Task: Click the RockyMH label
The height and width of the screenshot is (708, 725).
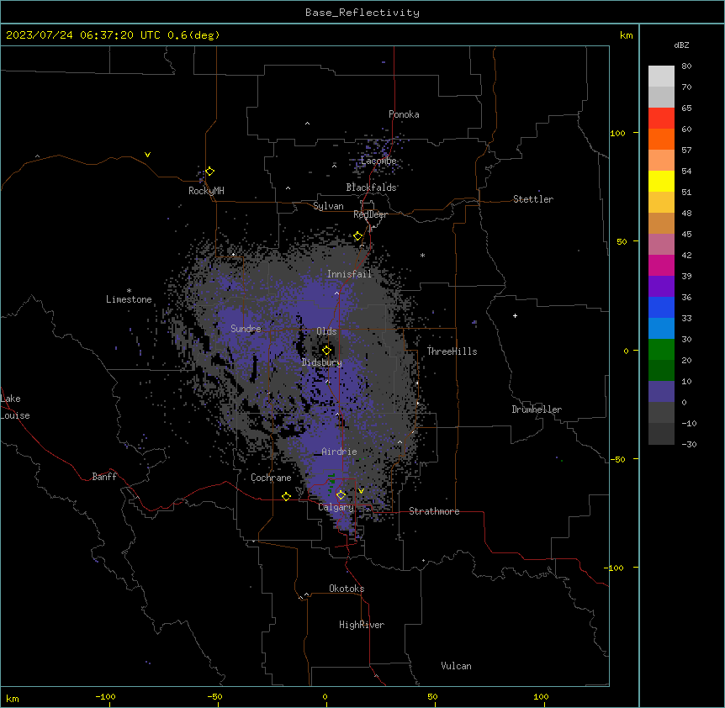Action: (x=206, y=191)
